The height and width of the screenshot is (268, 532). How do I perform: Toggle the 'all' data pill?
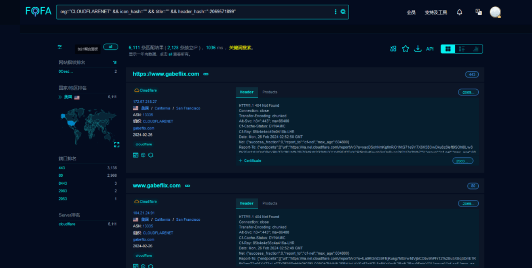111,47
